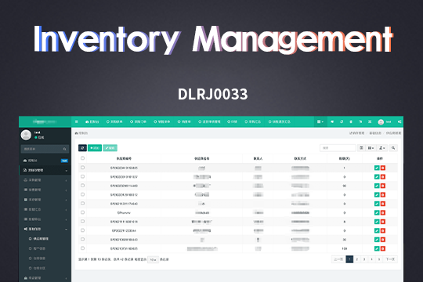
Task: Open the 10 records-per-page dropdown
Action: coord(153,259)
